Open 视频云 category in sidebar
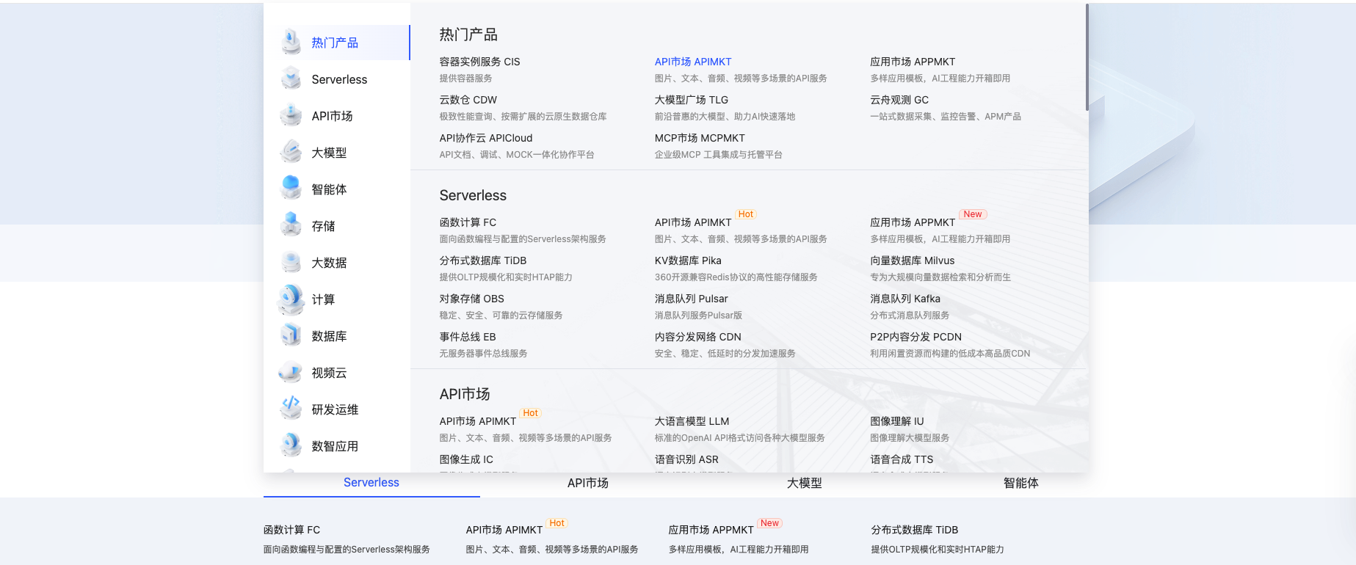 point(337,373)
